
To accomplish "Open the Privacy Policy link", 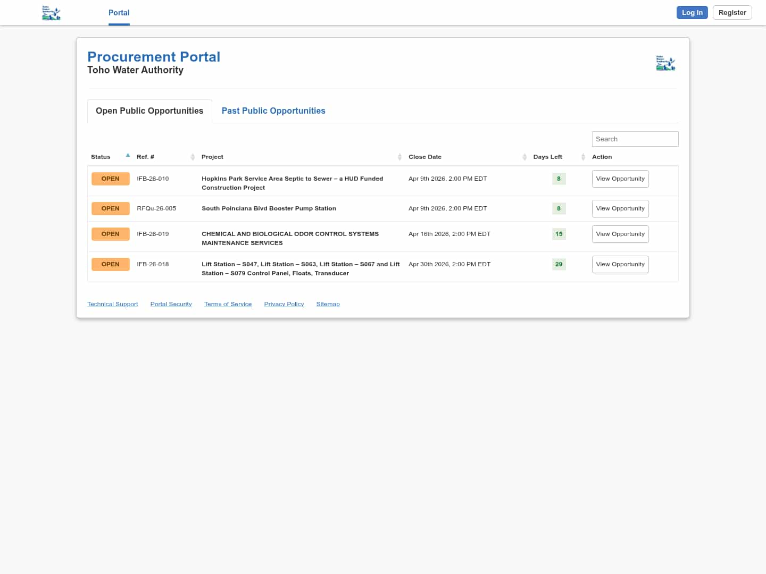I will pos(284,304).
